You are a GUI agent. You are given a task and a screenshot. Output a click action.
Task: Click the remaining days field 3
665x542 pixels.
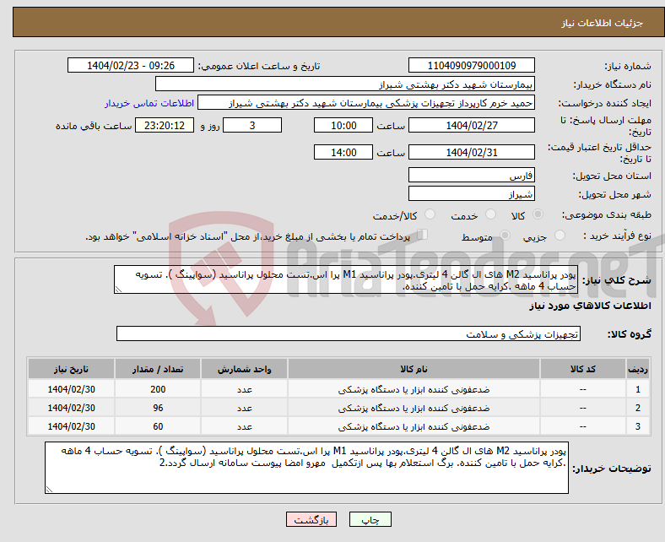pos(252,125)
